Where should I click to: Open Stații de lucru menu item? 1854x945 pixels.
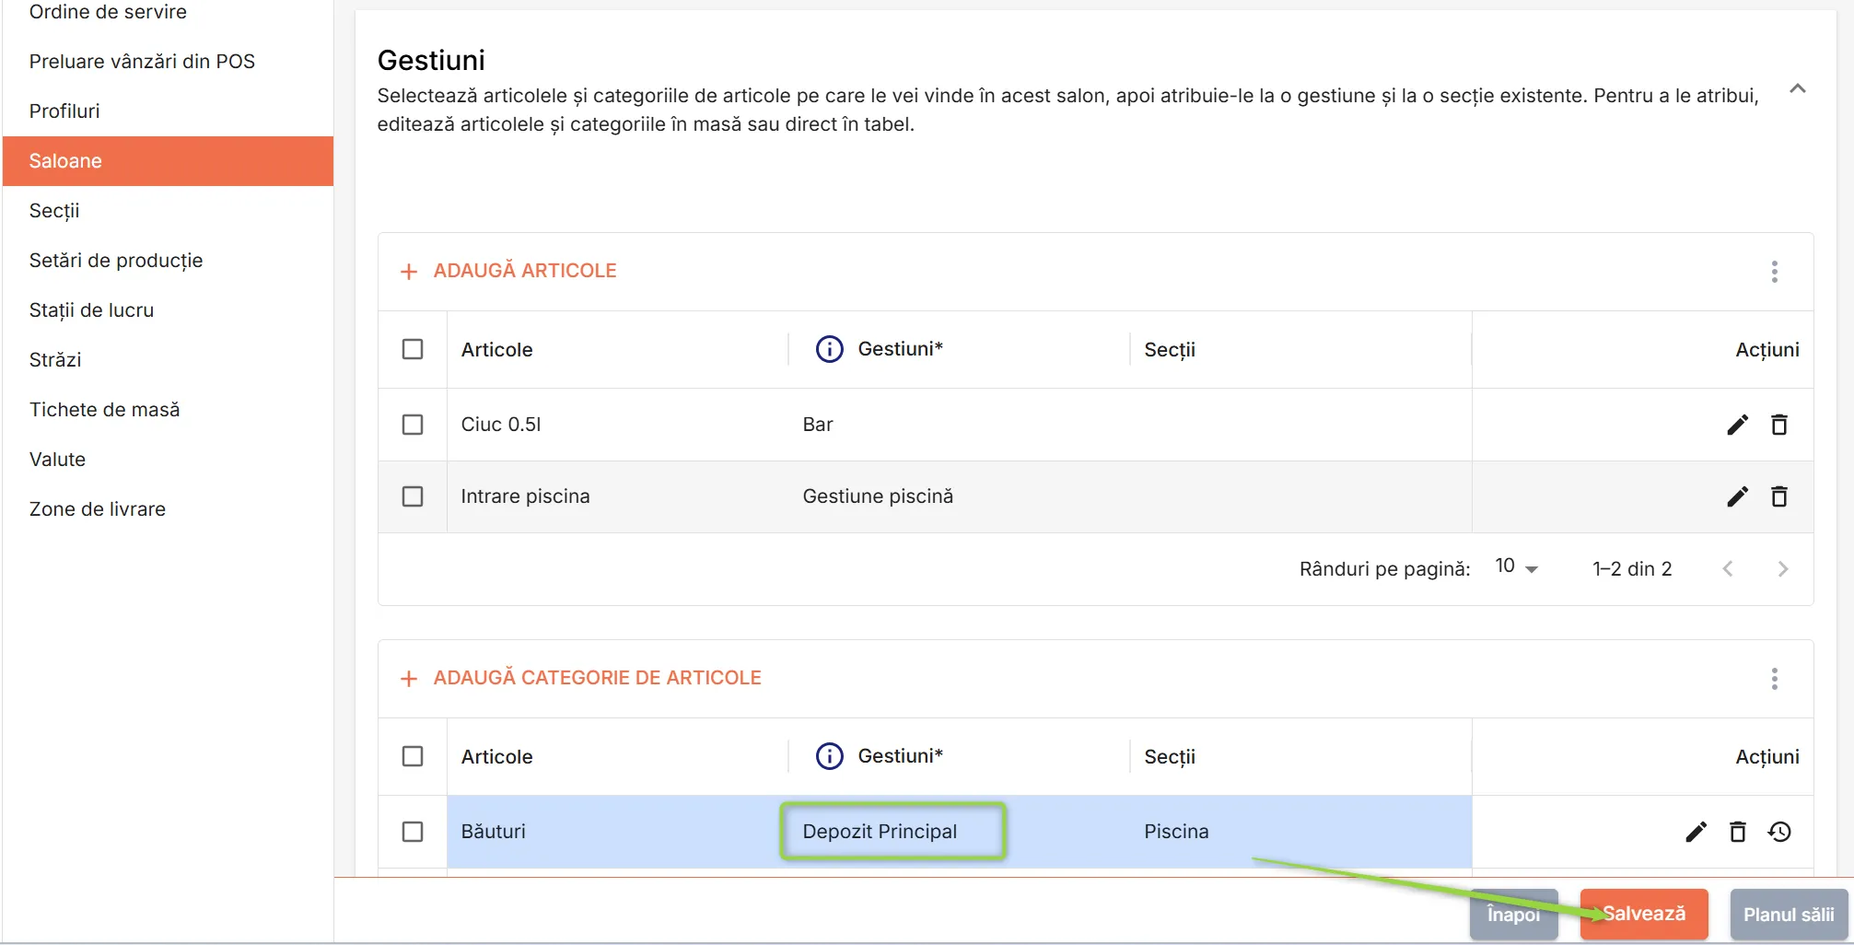(168, 310)
